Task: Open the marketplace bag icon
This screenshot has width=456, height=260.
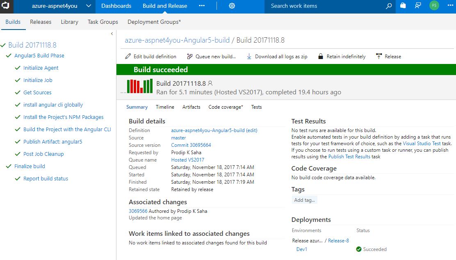Action: (403, 5)
